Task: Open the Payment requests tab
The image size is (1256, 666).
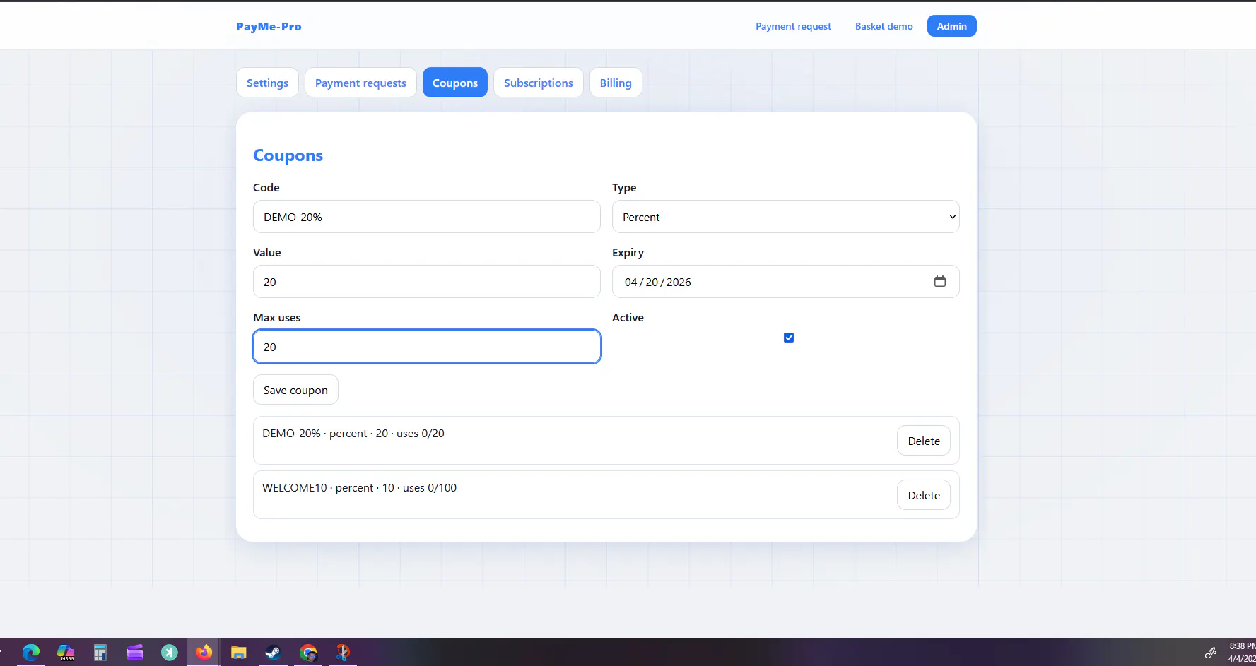Action: (x=360, y=83)
